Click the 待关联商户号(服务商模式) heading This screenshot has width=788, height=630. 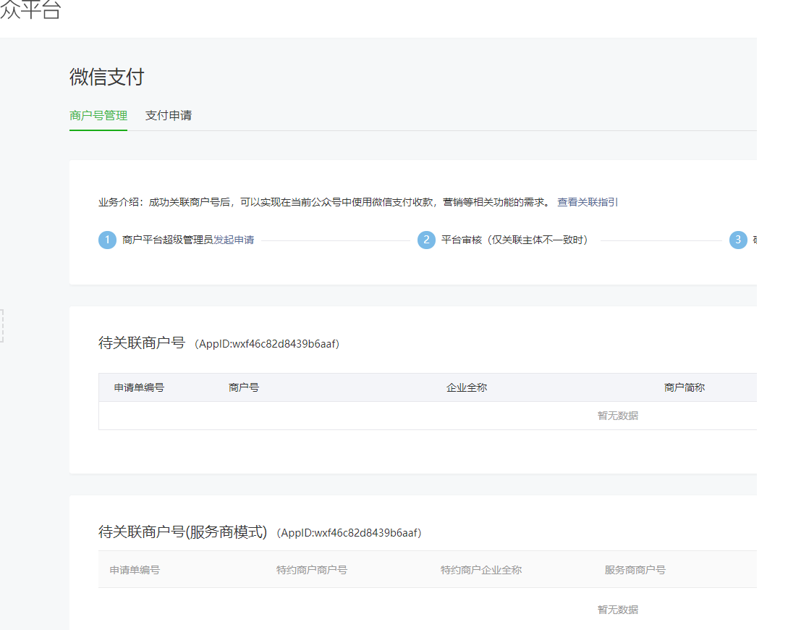(x=183, y=532)
